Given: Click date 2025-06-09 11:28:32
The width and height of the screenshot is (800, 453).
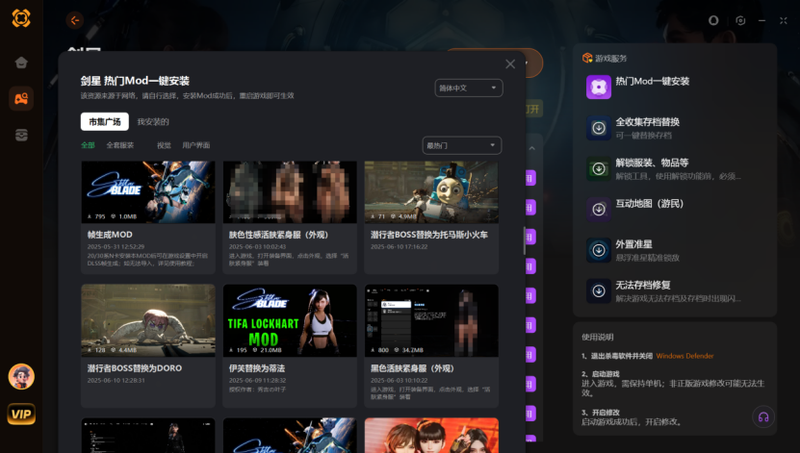Looking at the screenshot, I should [x=257, y=380].
